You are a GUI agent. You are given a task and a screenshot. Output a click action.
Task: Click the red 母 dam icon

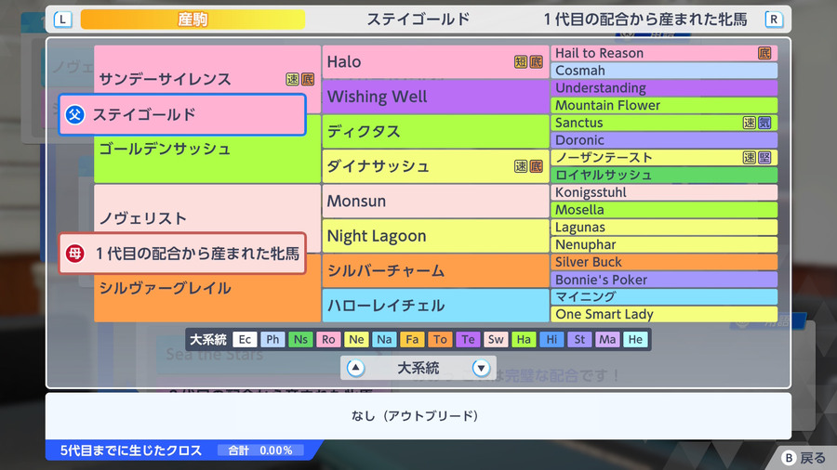[x=75, y=254]
